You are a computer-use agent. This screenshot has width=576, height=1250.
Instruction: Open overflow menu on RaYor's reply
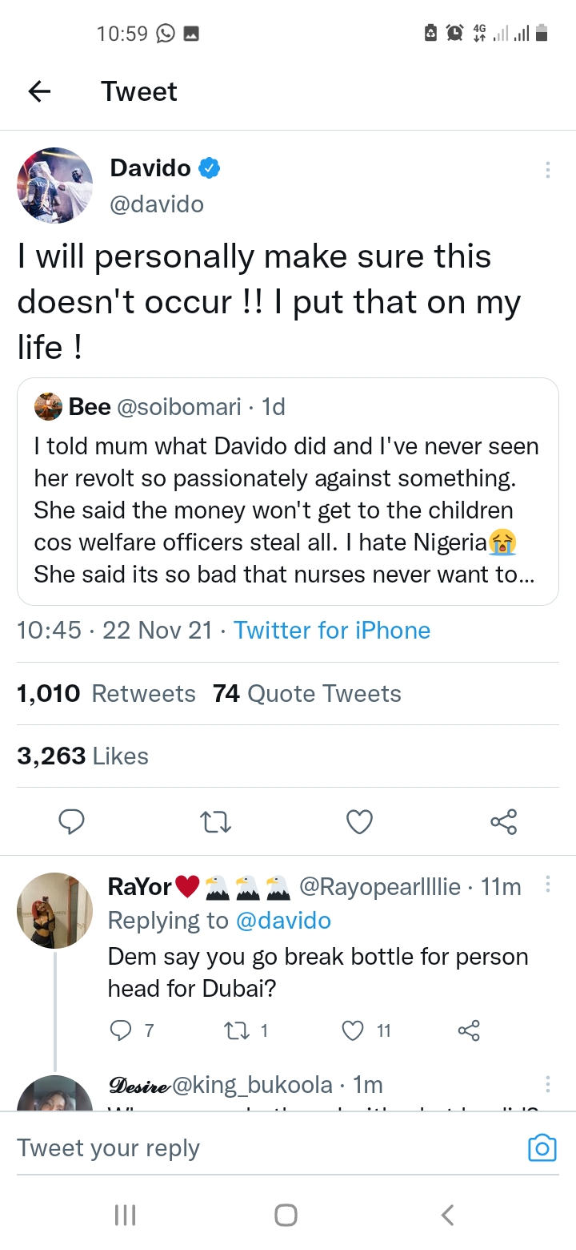coord(547,885)
